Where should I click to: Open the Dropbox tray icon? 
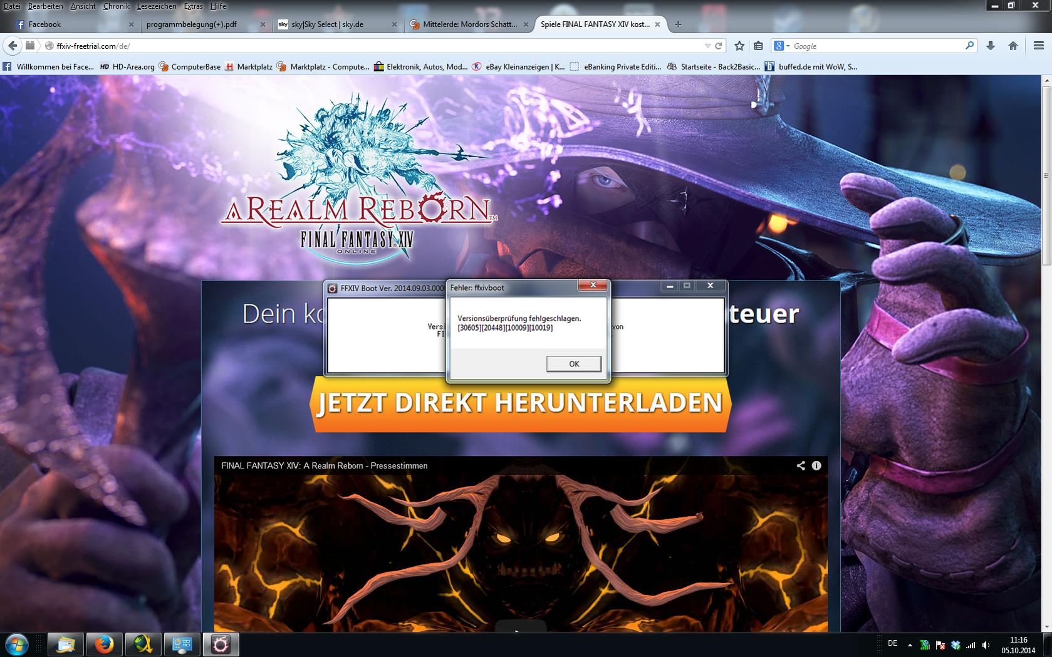pos(956,644)
